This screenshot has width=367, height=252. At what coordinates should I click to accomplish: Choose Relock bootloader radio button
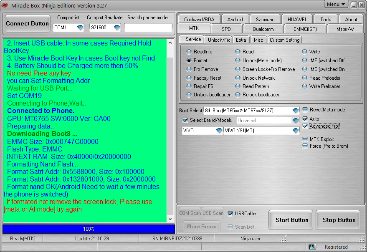pyautogui.click(x=238, y=95)
